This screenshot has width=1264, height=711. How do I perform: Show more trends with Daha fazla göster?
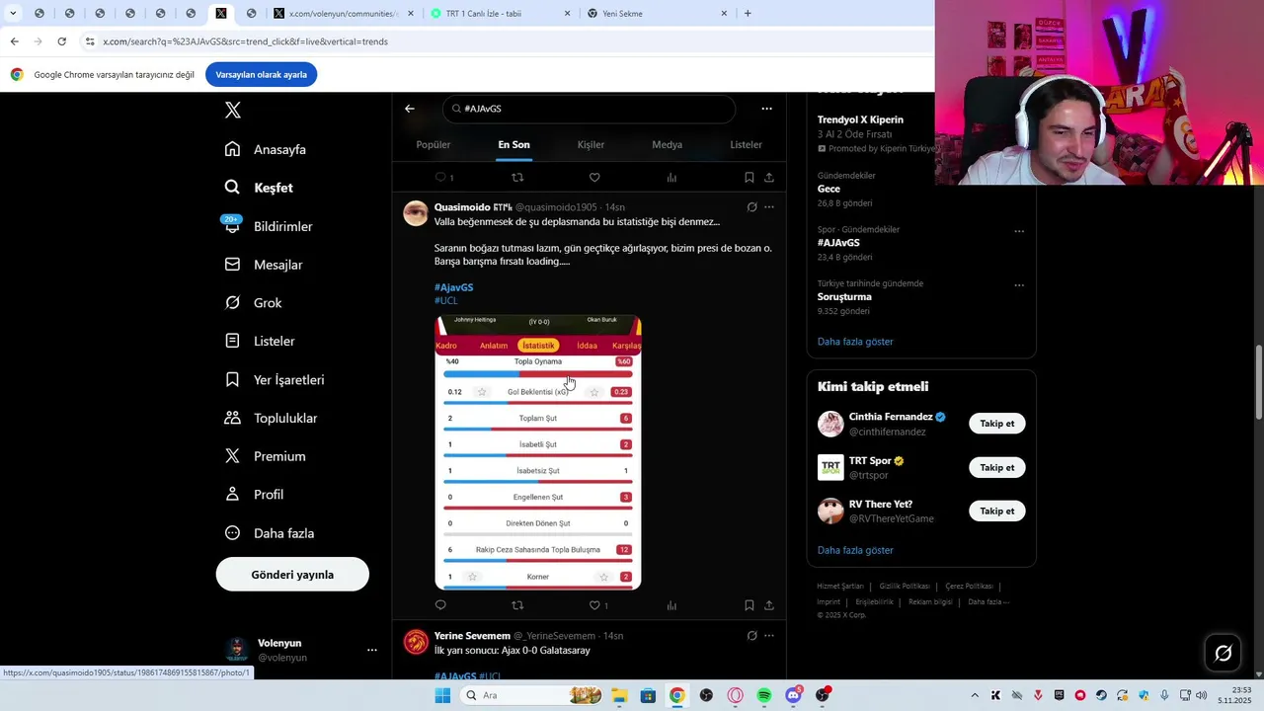point(855,342)
